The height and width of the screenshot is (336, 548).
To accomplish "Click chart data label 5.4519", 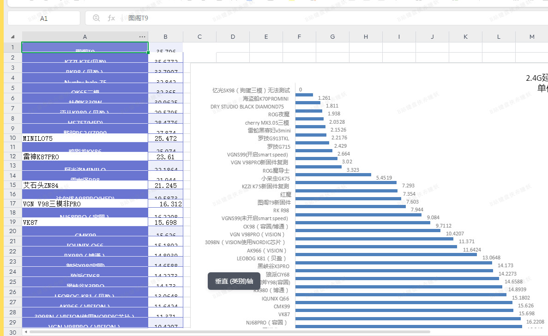I will [384, 177].
